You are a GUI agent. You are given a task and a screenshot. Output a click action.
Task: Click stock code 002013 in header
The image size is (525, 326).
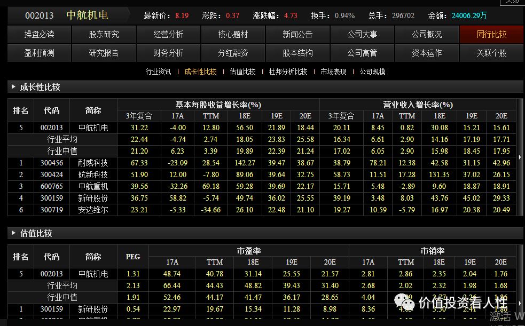pos(39,15)
